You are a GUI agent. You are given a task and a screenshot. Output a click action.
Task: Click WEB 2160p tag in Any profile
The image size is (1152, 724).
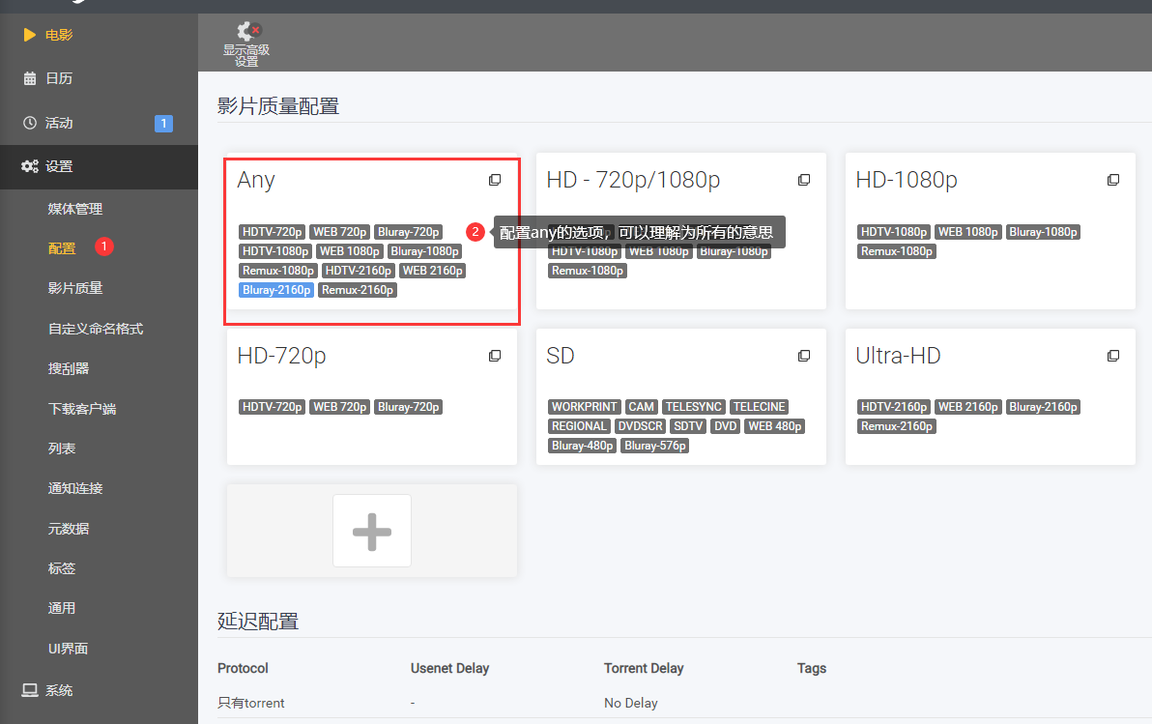(433, 271)
